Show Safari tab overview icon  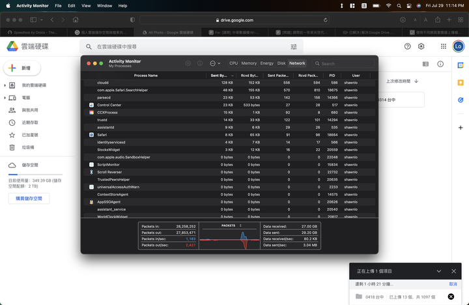(x=461, y=20)
